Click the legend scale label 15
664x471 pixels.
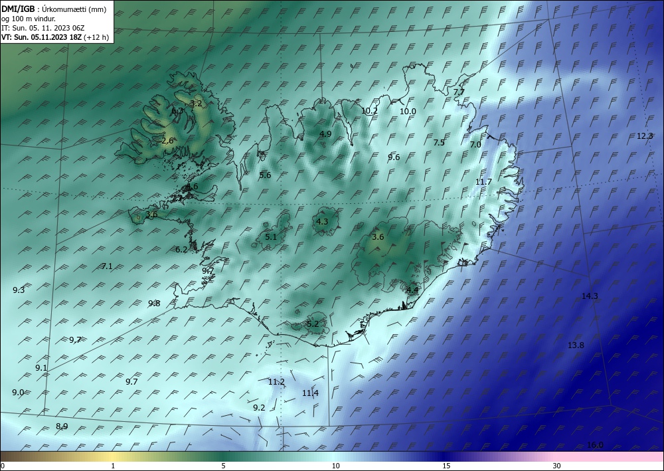click(x=446, y=466)
